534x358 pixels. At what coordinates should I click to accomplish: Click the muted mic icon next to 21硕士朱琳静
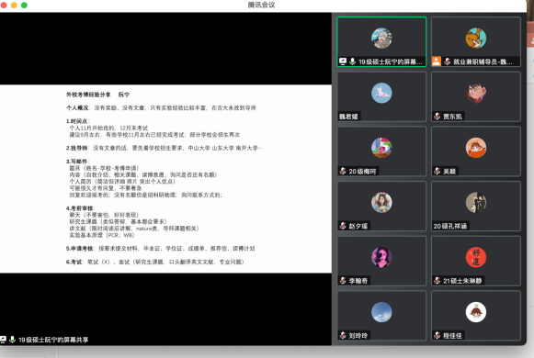[x=437, y=281]
